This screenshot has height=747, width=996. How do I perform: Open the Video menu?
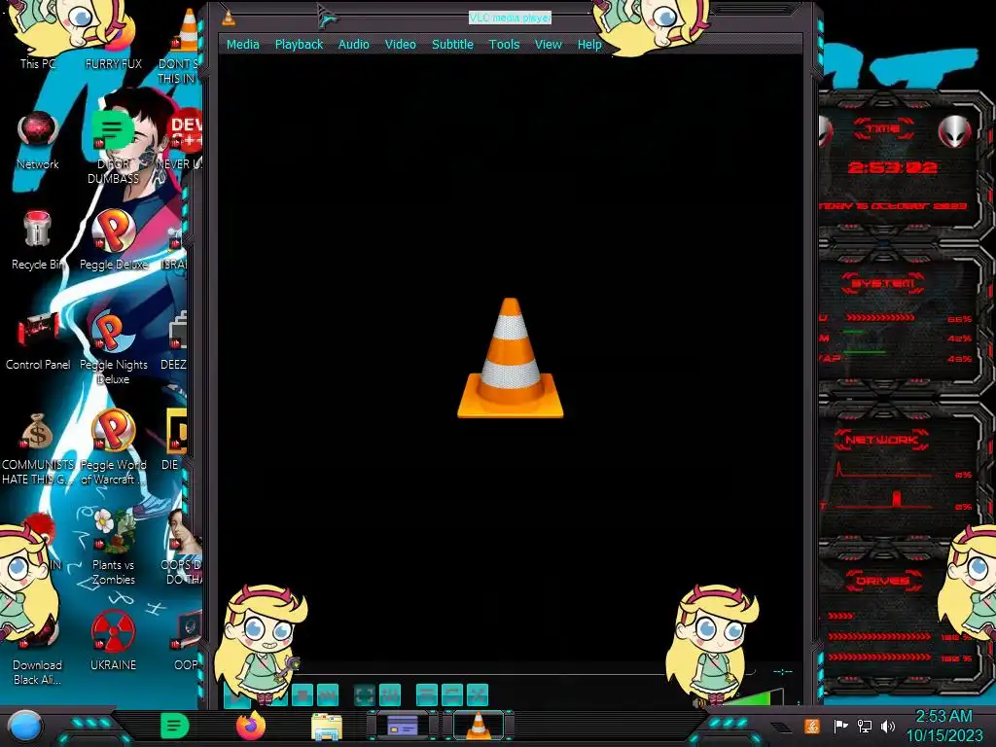point(400,45)
